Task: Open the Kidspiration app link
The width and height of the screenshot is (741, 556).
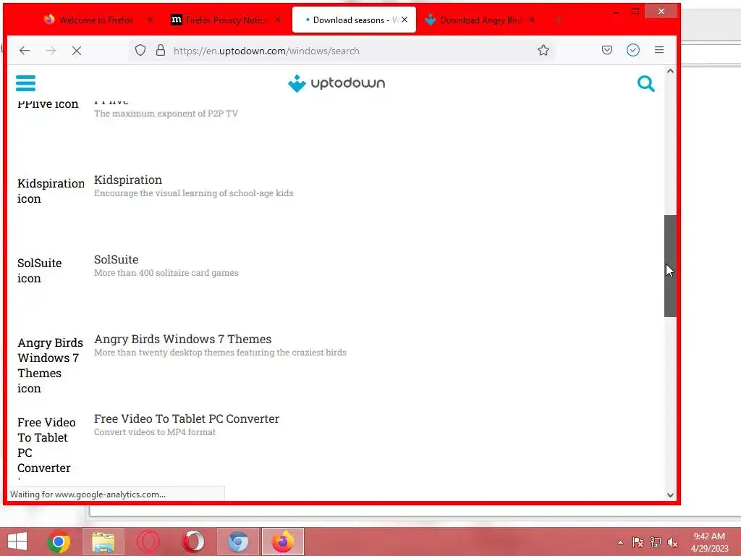Action: click(x=128, y=180)
